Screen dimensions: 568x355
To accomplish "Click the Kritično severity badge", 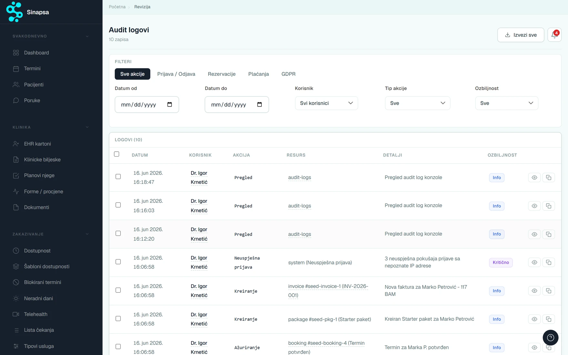I will (x=501, y=262).
